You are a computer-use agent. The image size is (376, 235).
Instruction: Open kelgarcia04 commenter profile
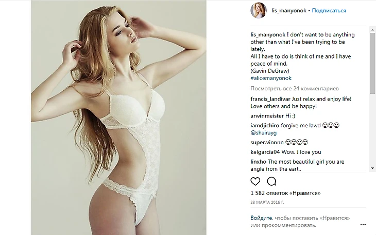click(x=265, y=152)
